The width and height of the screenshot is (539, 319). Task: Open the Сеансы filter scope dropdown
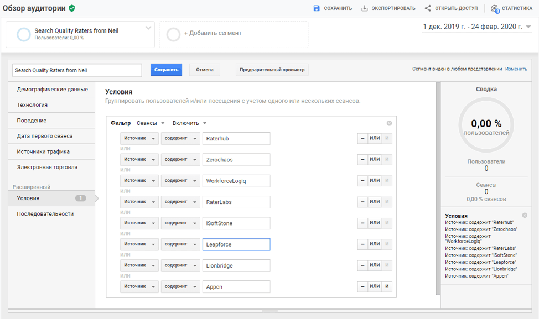click(151, 123)
